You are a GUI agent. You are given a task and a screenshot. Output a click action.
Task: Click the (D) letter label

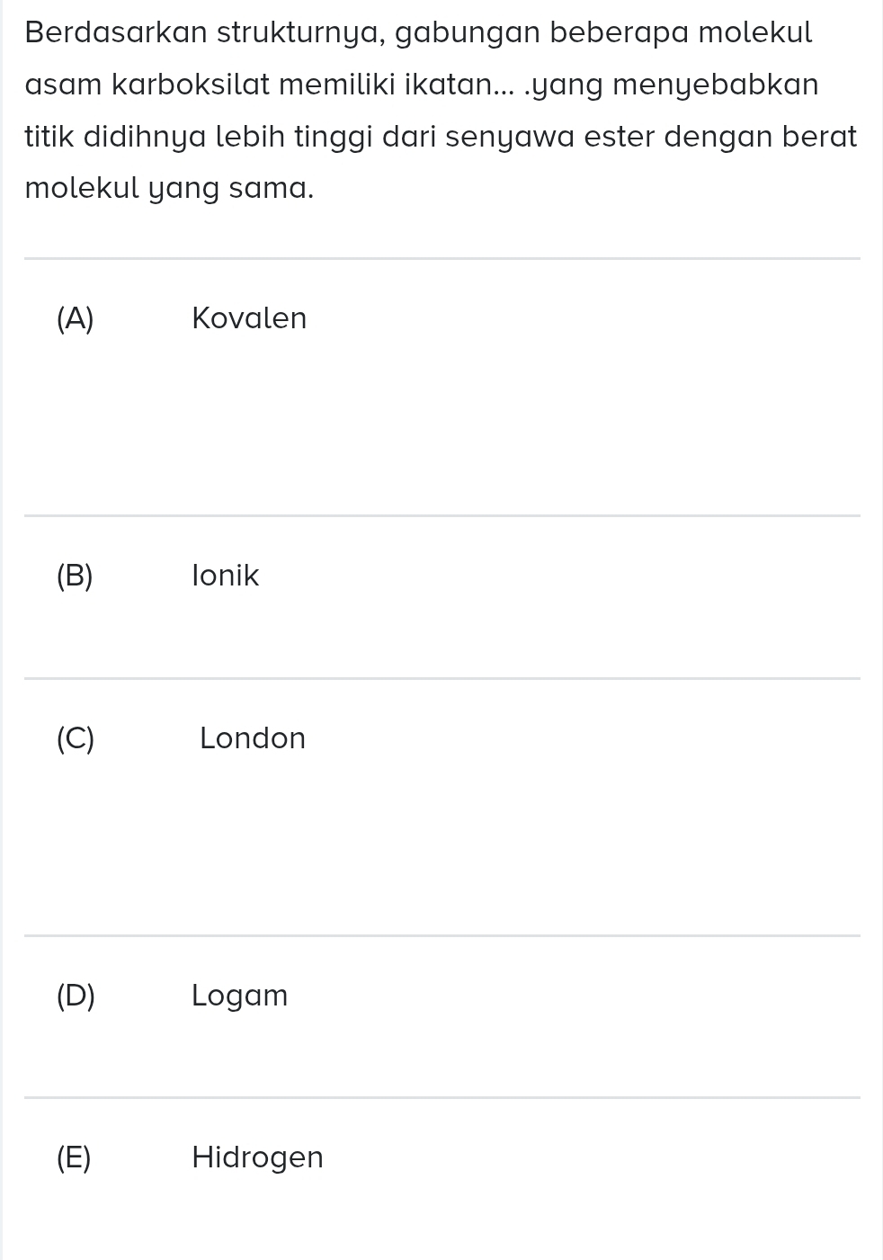tap(76, 996)
